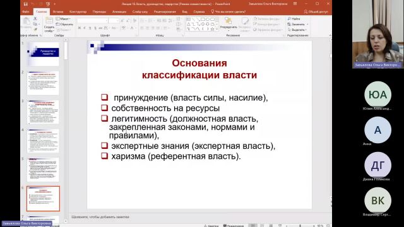Click the Paste clipboard icon
404x227 pixels.
point(27,21)
